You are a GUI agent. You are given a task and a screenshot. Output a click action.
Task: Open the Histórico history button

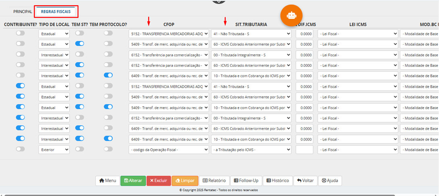277,181
